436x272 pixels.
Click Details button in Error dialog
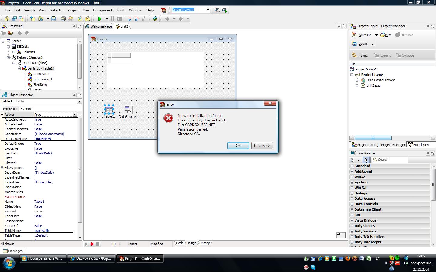(262, 146)
